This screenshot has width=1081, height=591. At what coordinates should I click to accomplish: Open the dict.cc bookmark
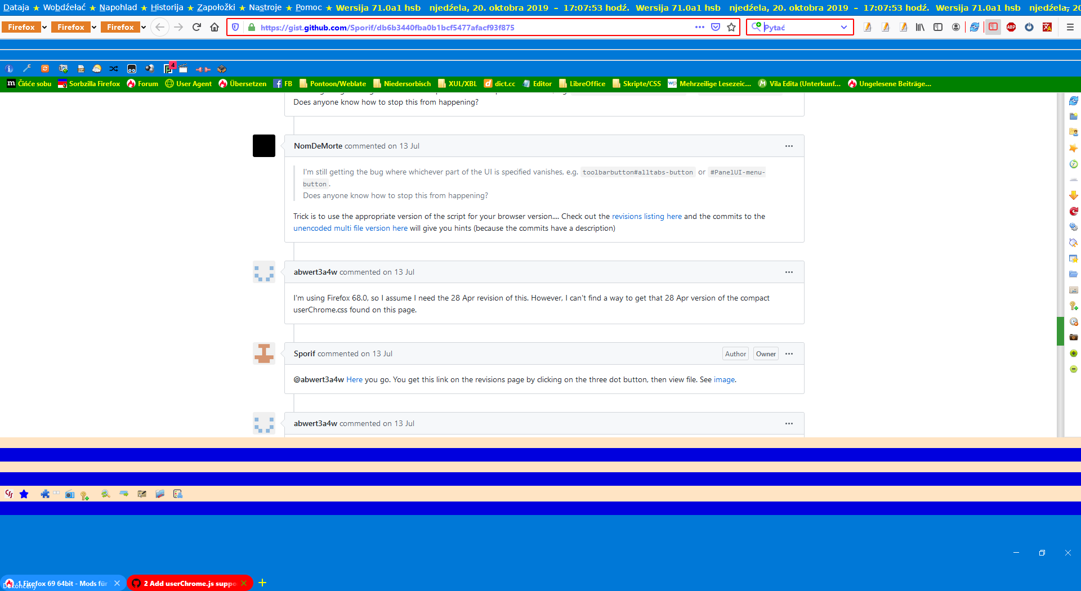pos(499,83)
